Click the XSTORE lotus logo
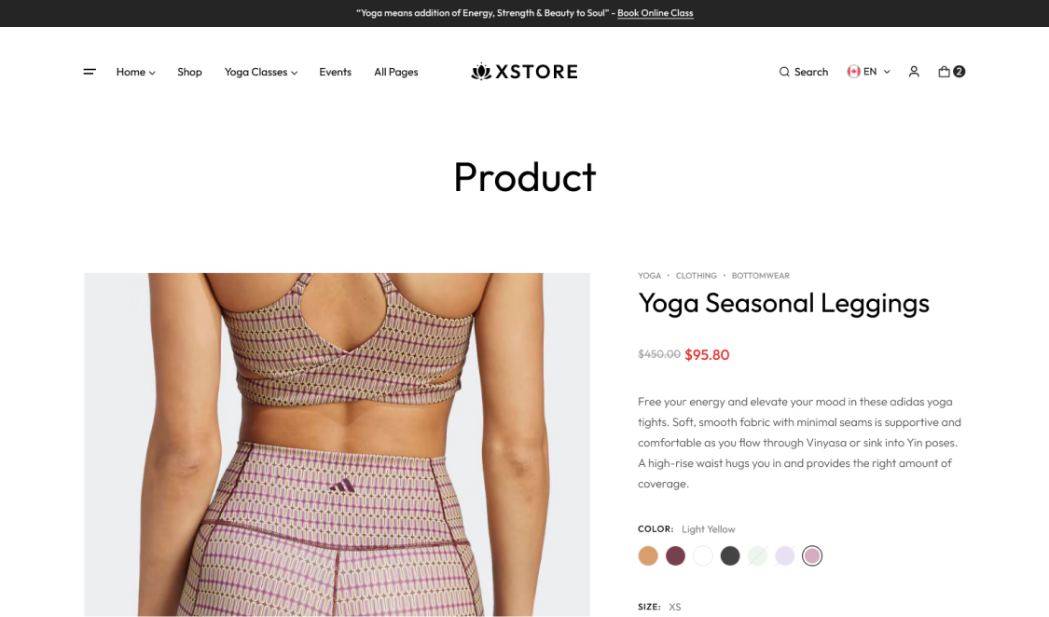Viewport: 1049px width, 617px height. coord(524,72)
